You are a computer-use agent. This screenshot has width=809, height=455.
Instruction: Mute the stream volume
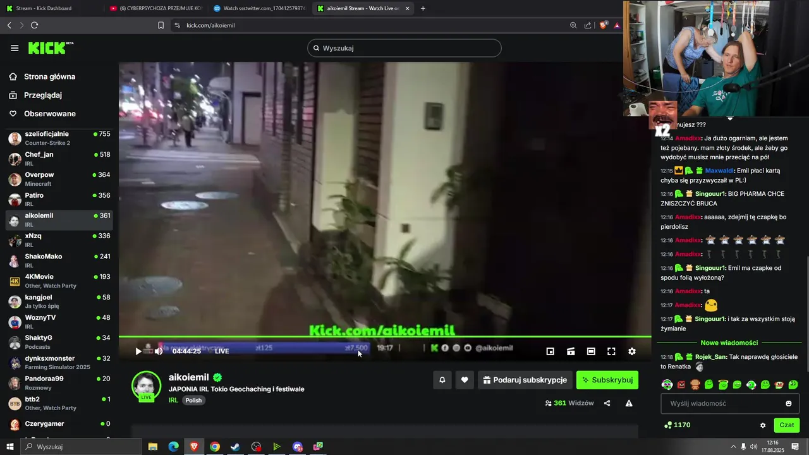[159, 351]
